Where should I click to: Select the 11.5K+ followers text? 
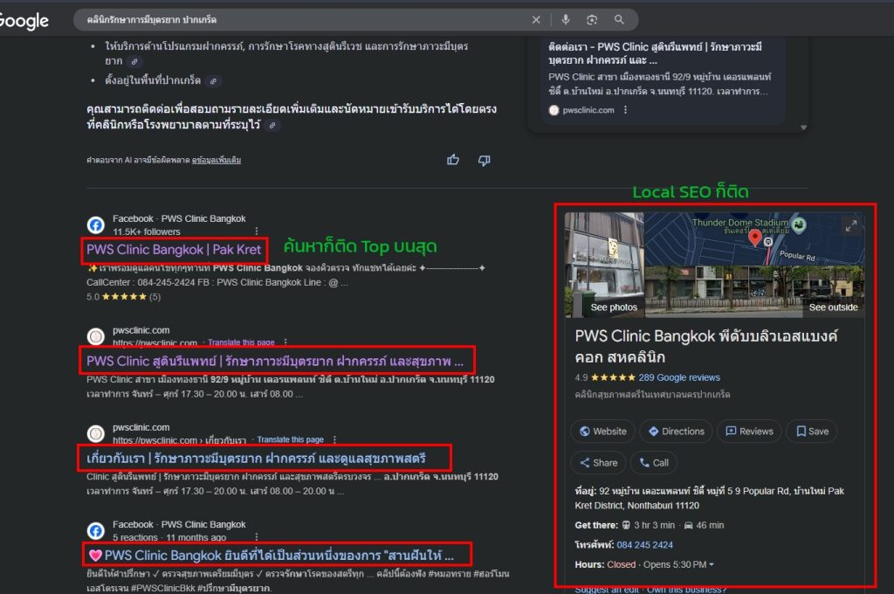pyautogui.click(x=147, y=231)
